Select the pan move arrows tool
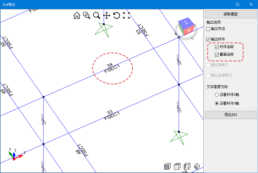The image size is (258, 173). [x=107, y=15]
